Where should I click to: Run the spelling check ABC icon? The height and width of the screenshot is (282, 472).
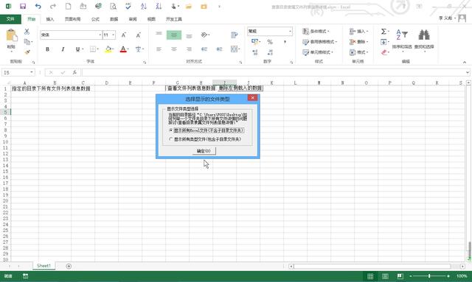click(x=128, y=7)
